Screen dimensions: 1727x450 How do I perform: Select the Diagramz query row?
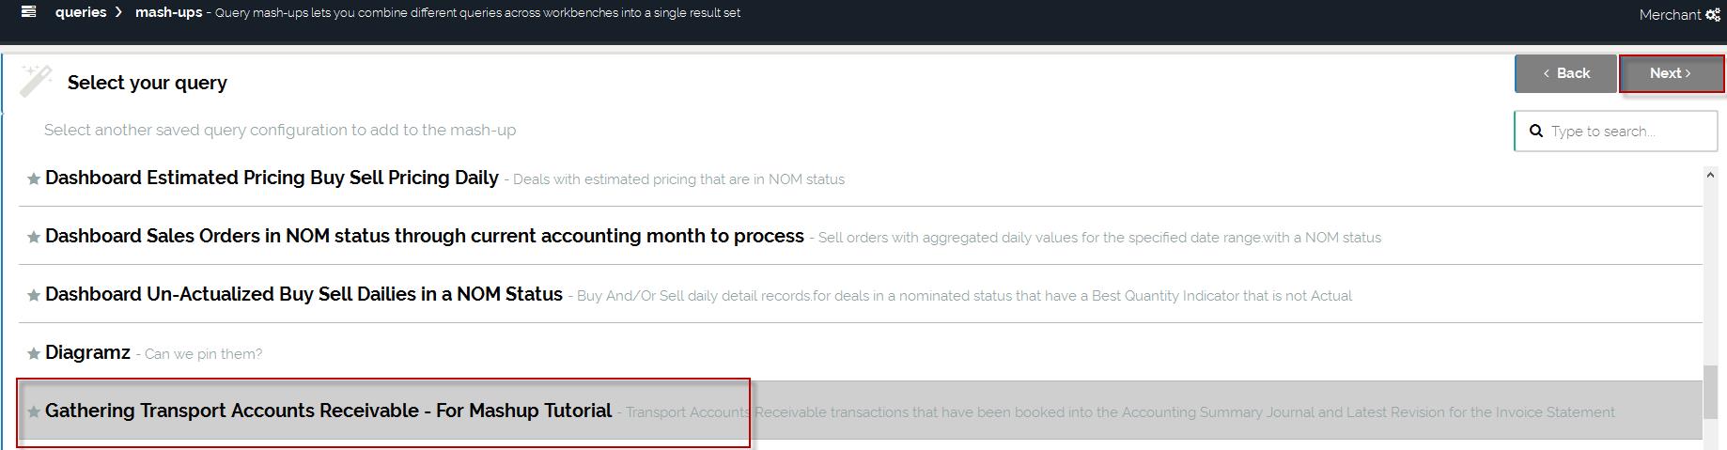(87, 353)
